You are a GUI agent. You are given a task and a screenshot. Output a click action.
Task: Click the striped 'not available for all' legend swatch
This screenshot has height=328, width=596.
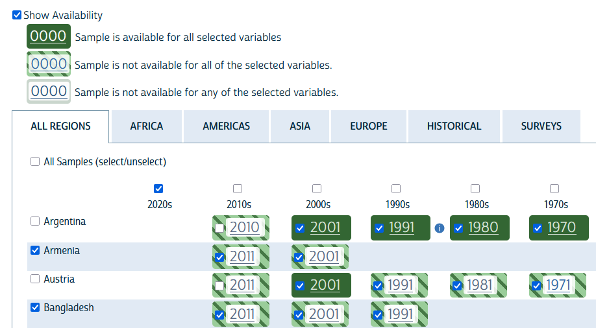49,64
